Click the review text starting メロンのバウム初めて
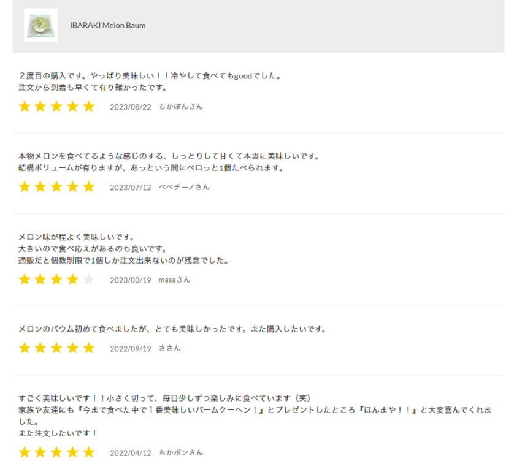The image size is (506, 472). click(173, 329)
